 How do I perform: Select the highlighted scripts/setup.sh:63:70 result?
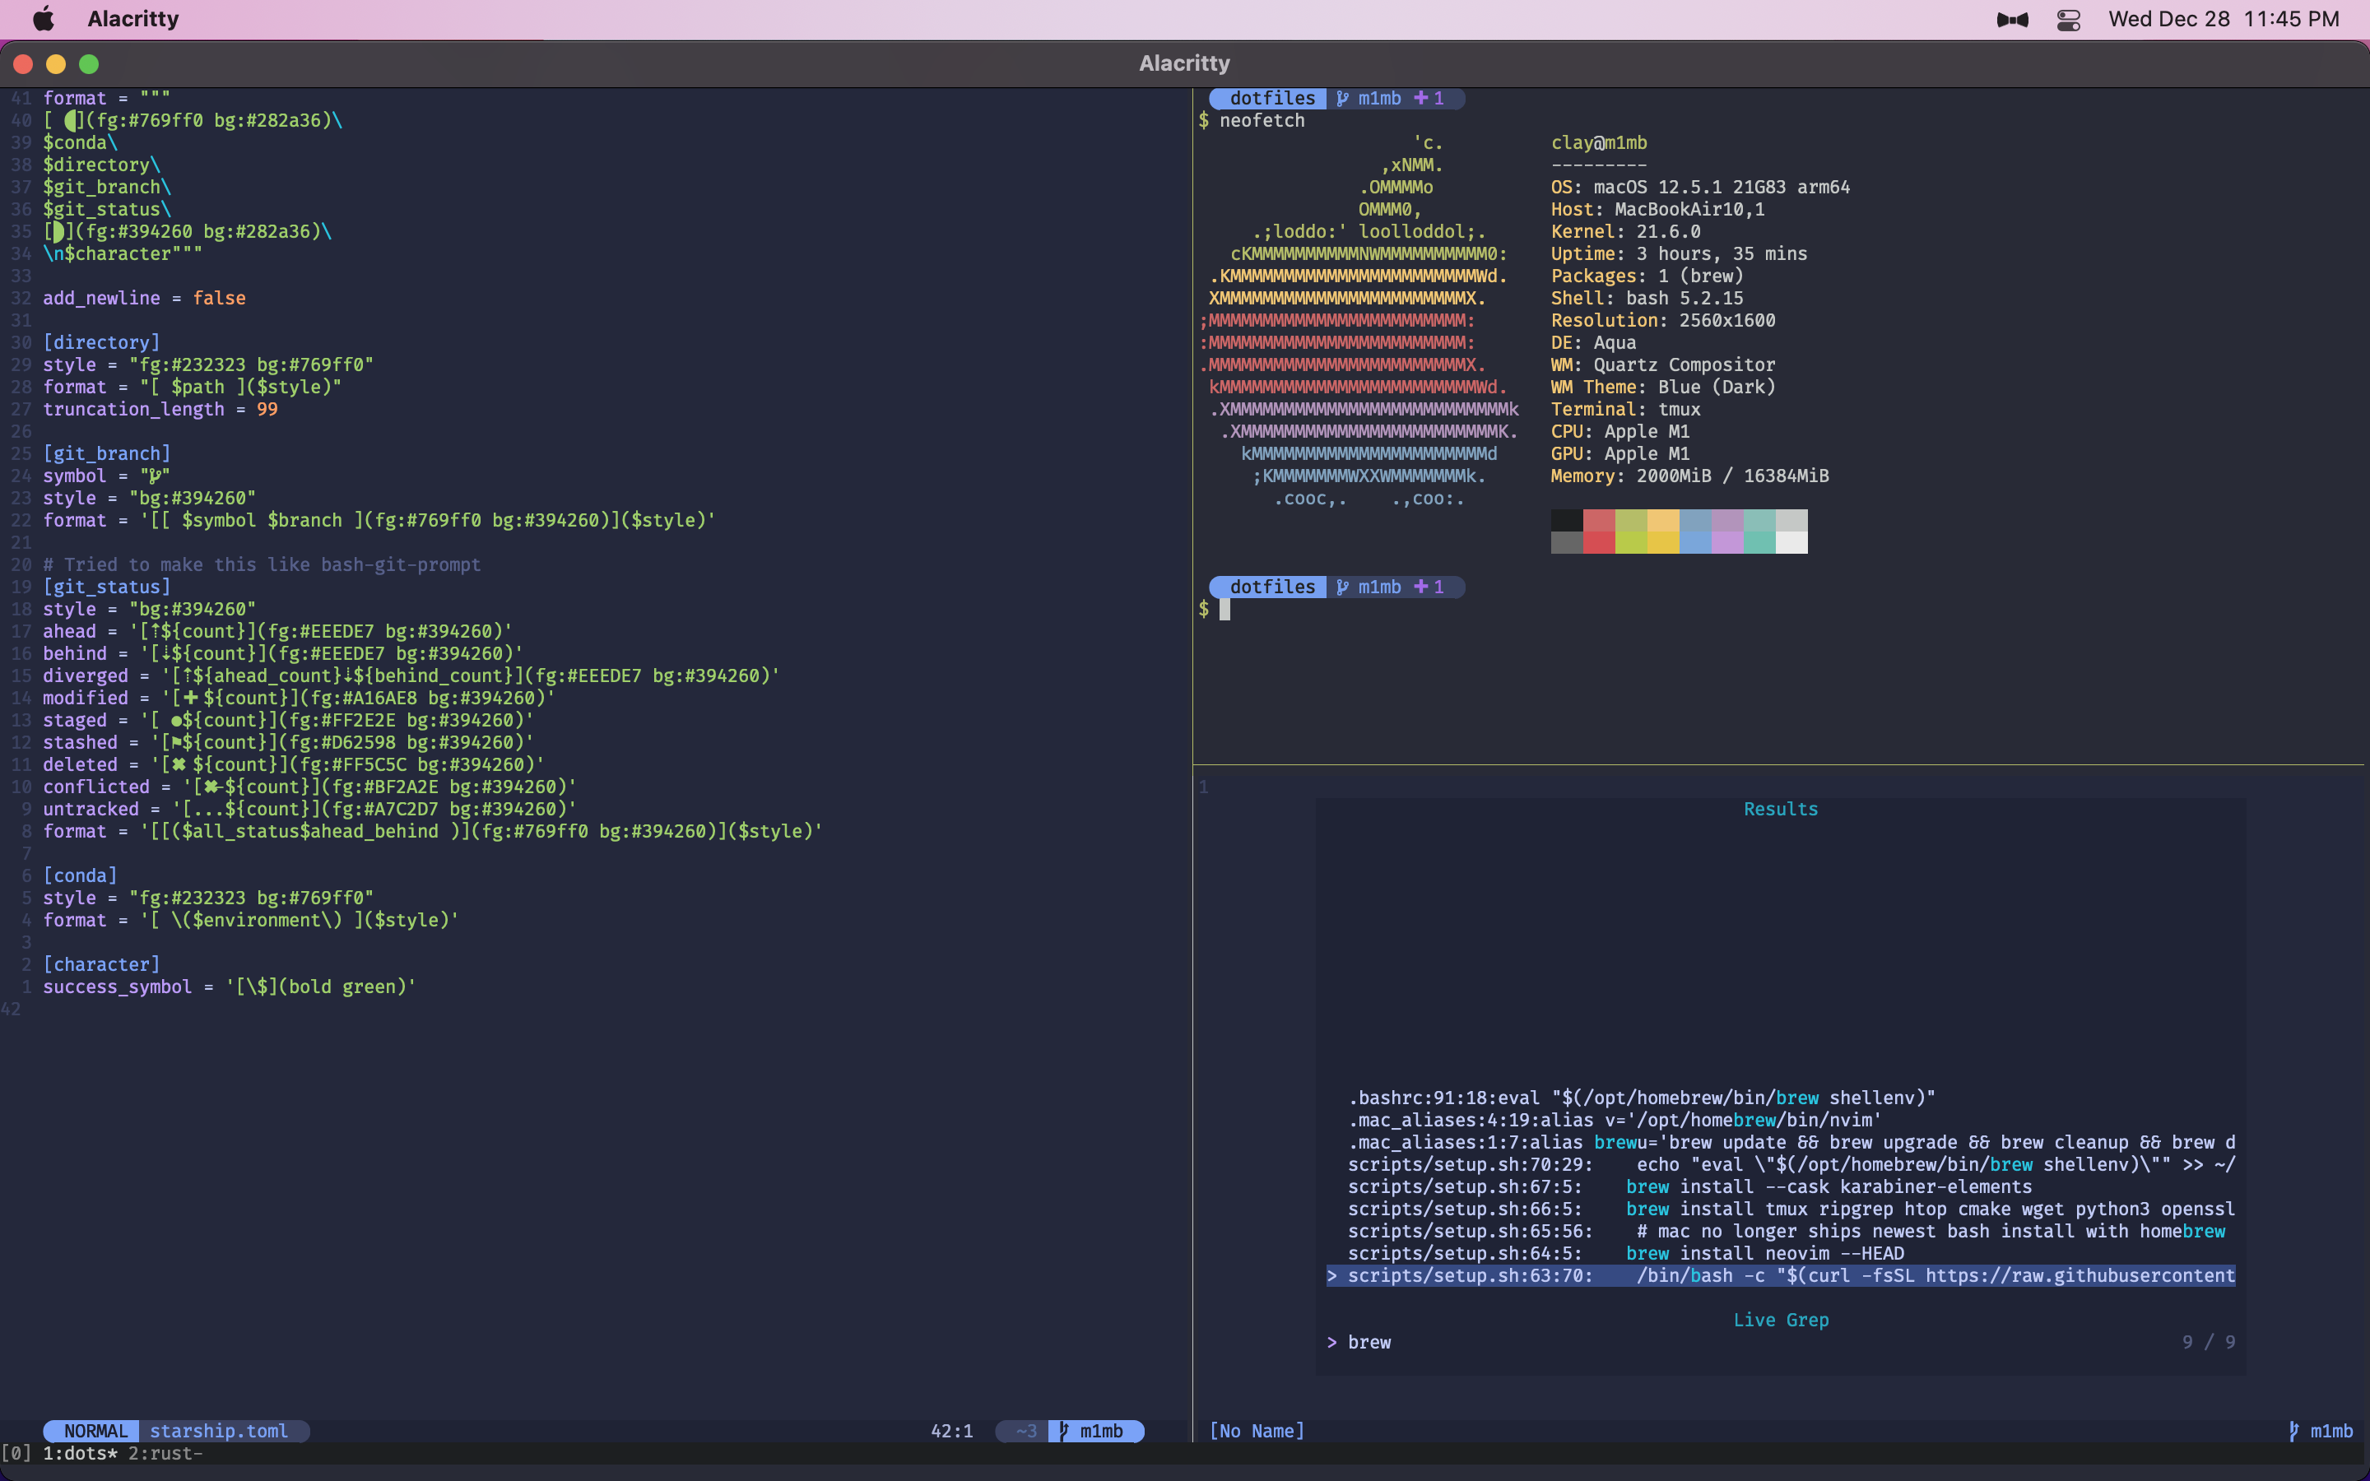pos(1781,1276)
